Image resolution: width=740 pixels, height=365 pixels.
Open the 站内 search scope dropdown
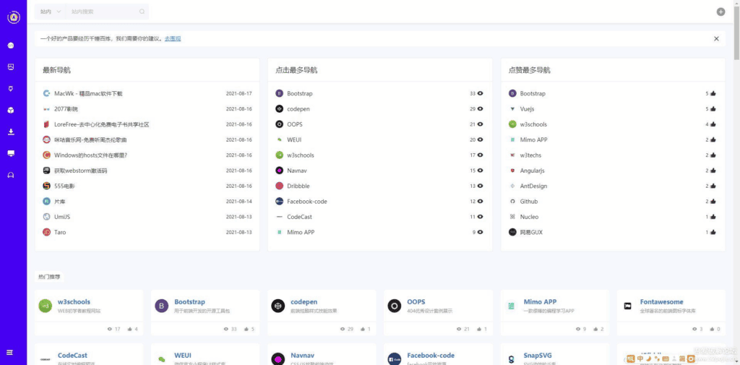tap(51, 12)
